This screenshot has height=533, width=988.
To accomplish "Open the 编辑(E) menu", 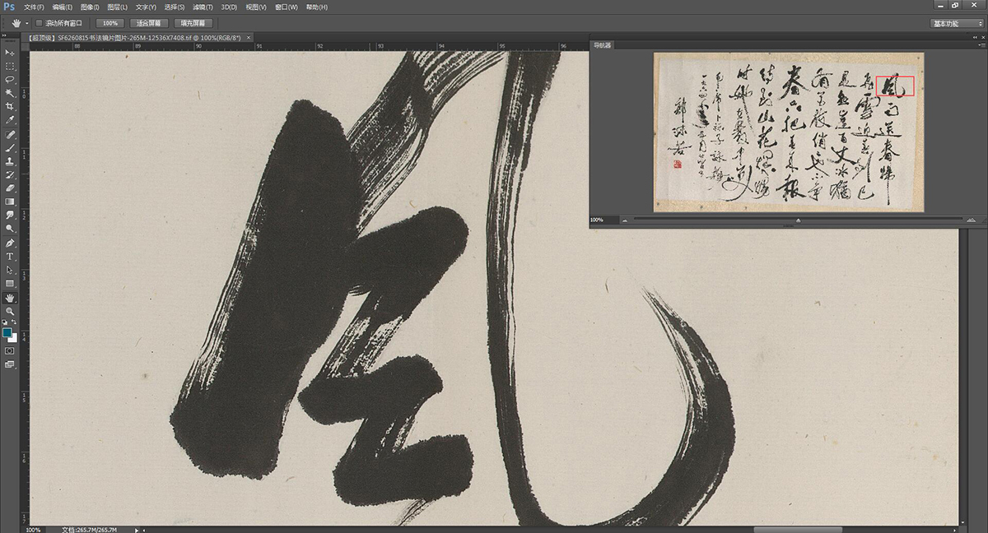I will click(x=62, y=7).
